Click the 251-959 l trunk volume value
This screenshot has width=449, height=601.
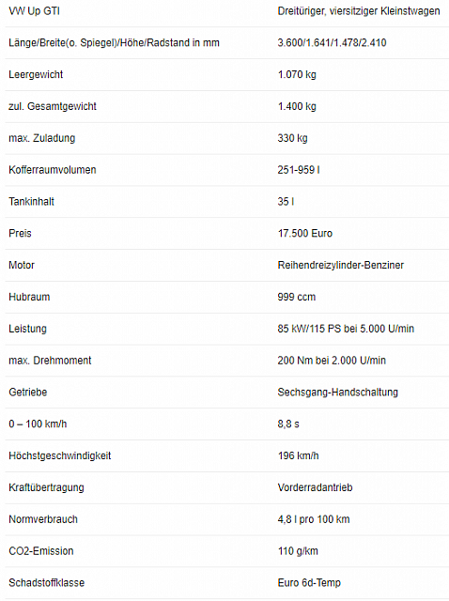click(299, 170)
